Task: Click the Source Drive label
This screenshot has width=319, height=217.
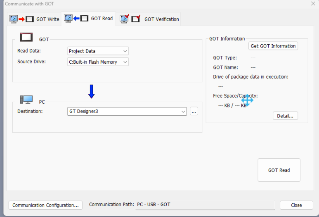Action: [x=31, y=62]
